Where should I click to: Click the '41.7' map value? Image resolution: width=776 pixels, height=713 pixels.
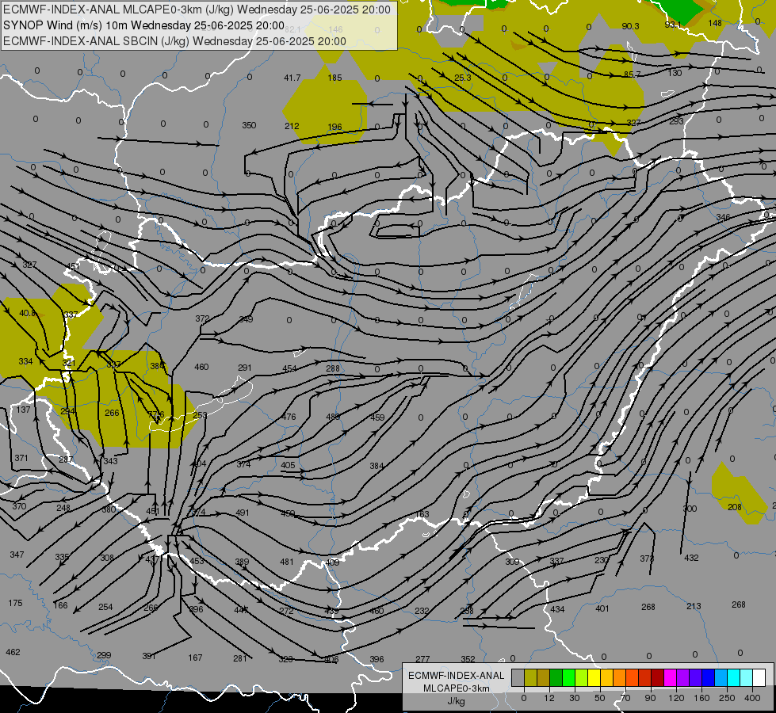292,78
